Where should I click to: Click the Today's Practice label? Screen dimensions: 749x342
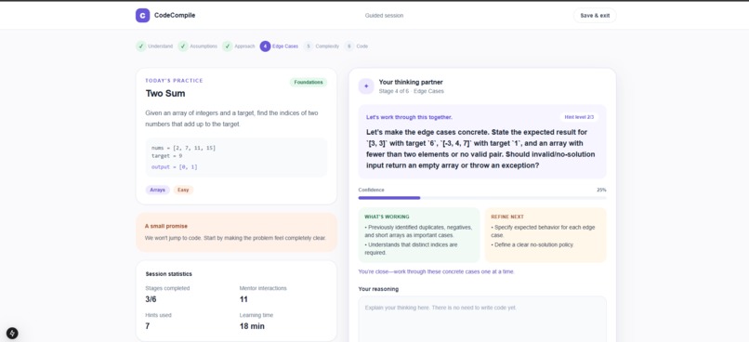[175, 81]
